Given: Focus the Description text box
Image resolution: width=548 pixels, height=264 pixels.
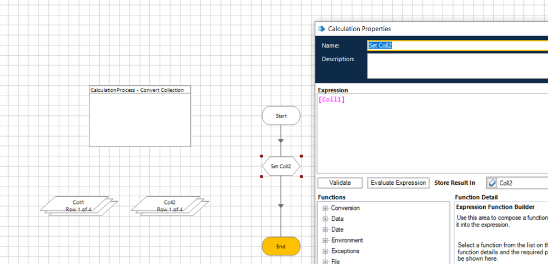Looking at the screenshot, I should point(455,66).
